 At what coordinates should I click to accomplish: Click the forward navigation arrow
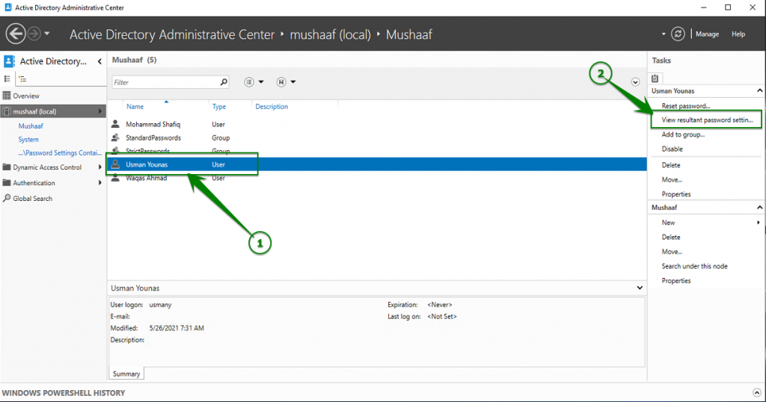pos(34,34)
